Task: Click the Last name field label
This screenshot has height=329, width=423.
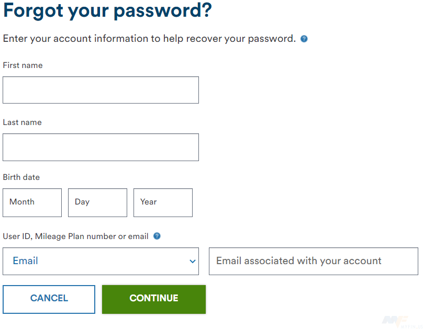Action: point(22,122)
